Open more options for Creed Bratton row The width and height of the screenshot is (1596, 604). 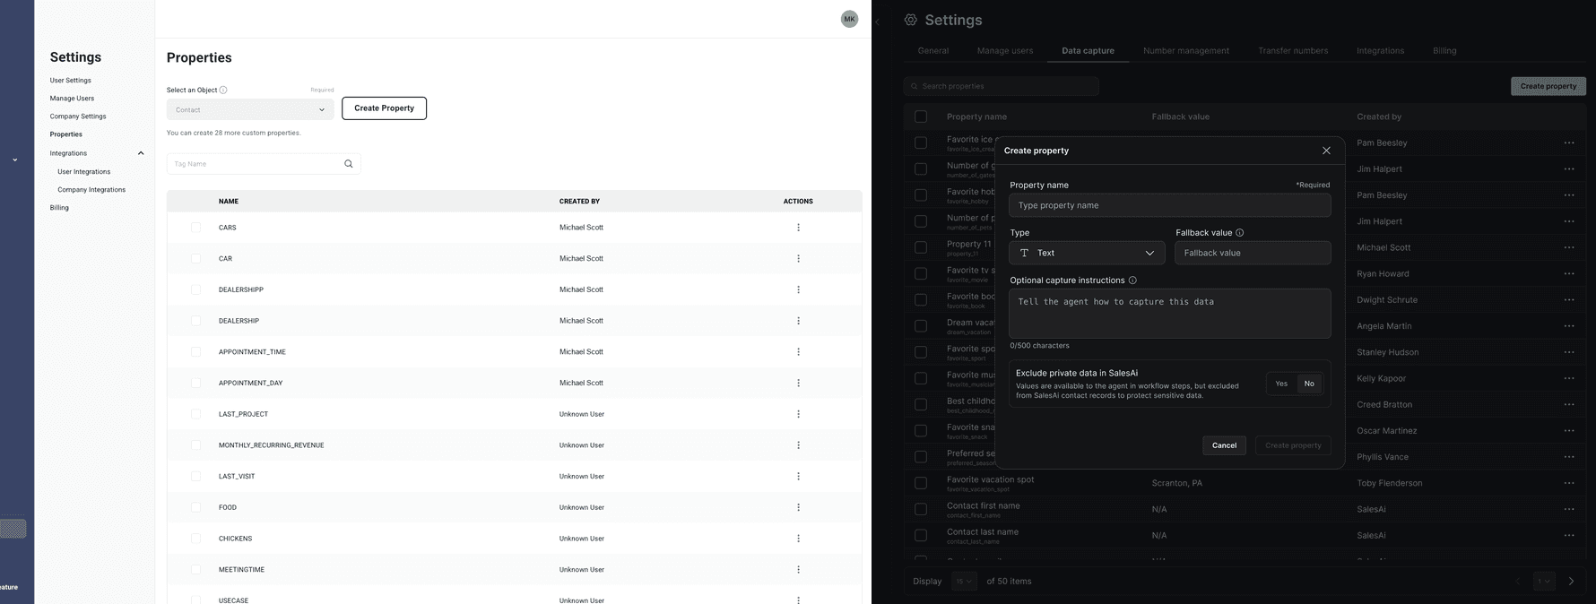(x=1568, y=404)
